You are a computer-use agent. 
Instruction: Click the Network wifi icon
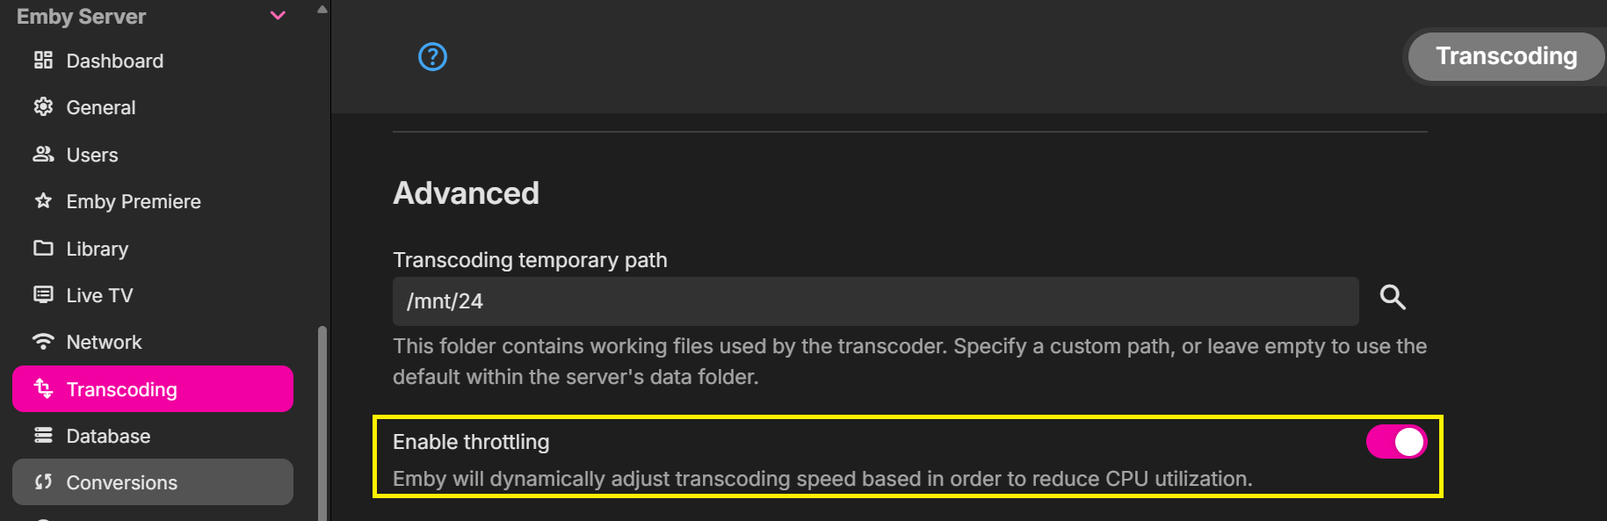click(x=43, y=342)
